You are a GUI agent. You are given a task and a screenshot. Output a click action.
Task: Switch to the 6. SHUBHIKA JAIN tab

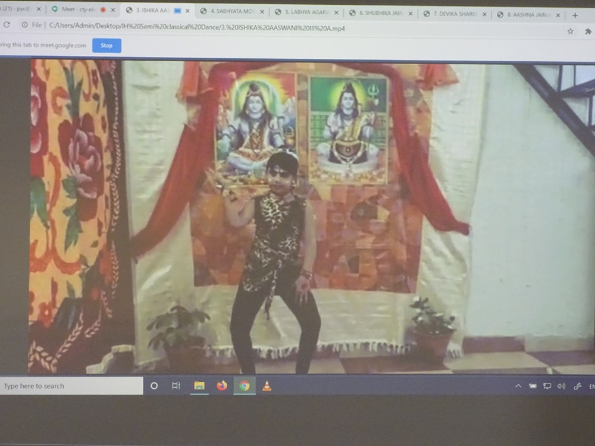coord(381,13)
